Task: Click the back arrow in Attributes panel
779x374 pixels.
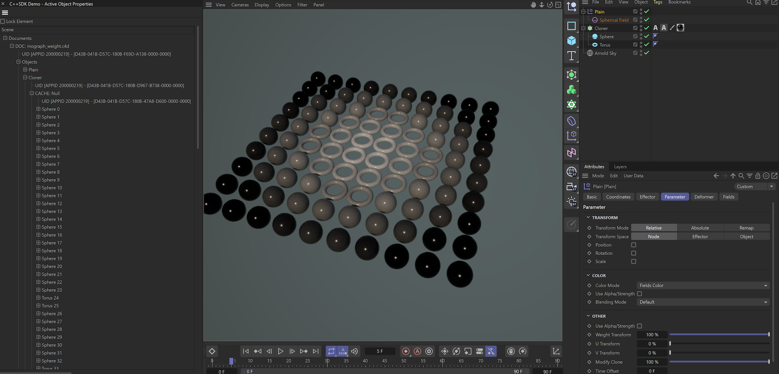Action: pos(716,176)
